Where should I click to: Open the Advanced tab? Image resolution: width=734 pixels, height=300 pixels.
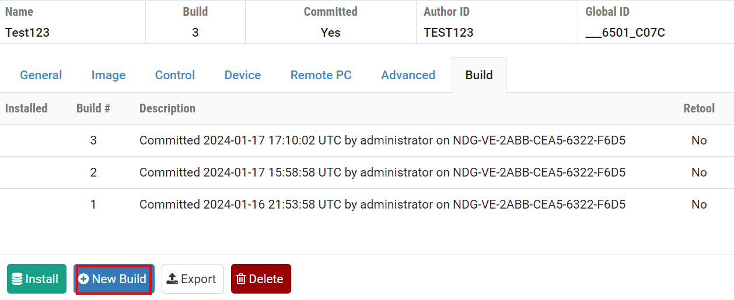[408, 75]
